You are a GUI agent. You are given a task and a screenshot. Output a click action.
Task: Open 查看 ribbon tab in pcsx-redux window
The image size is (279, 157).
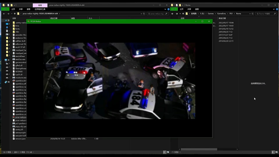click(28, 9)
